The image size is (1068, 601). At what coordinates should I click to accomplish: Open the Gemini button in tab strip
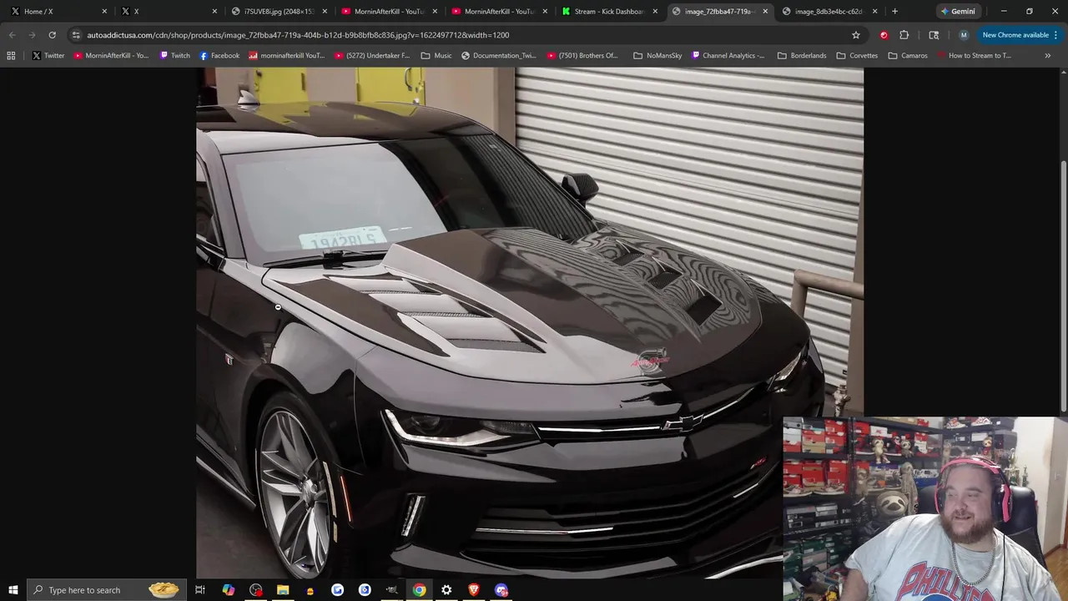pyautogui.click(x=957, y=12)
